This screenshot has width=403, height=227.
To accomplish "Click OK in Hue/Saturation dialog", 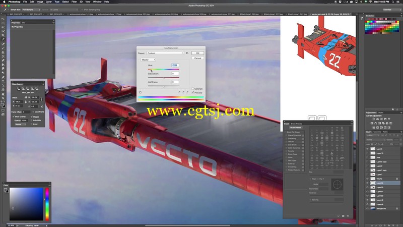I will [197, 53].
